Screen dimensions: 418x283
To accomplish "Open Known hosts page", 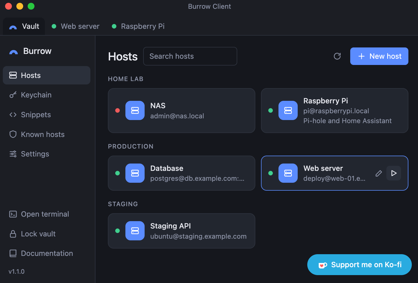I will point(47,134).
